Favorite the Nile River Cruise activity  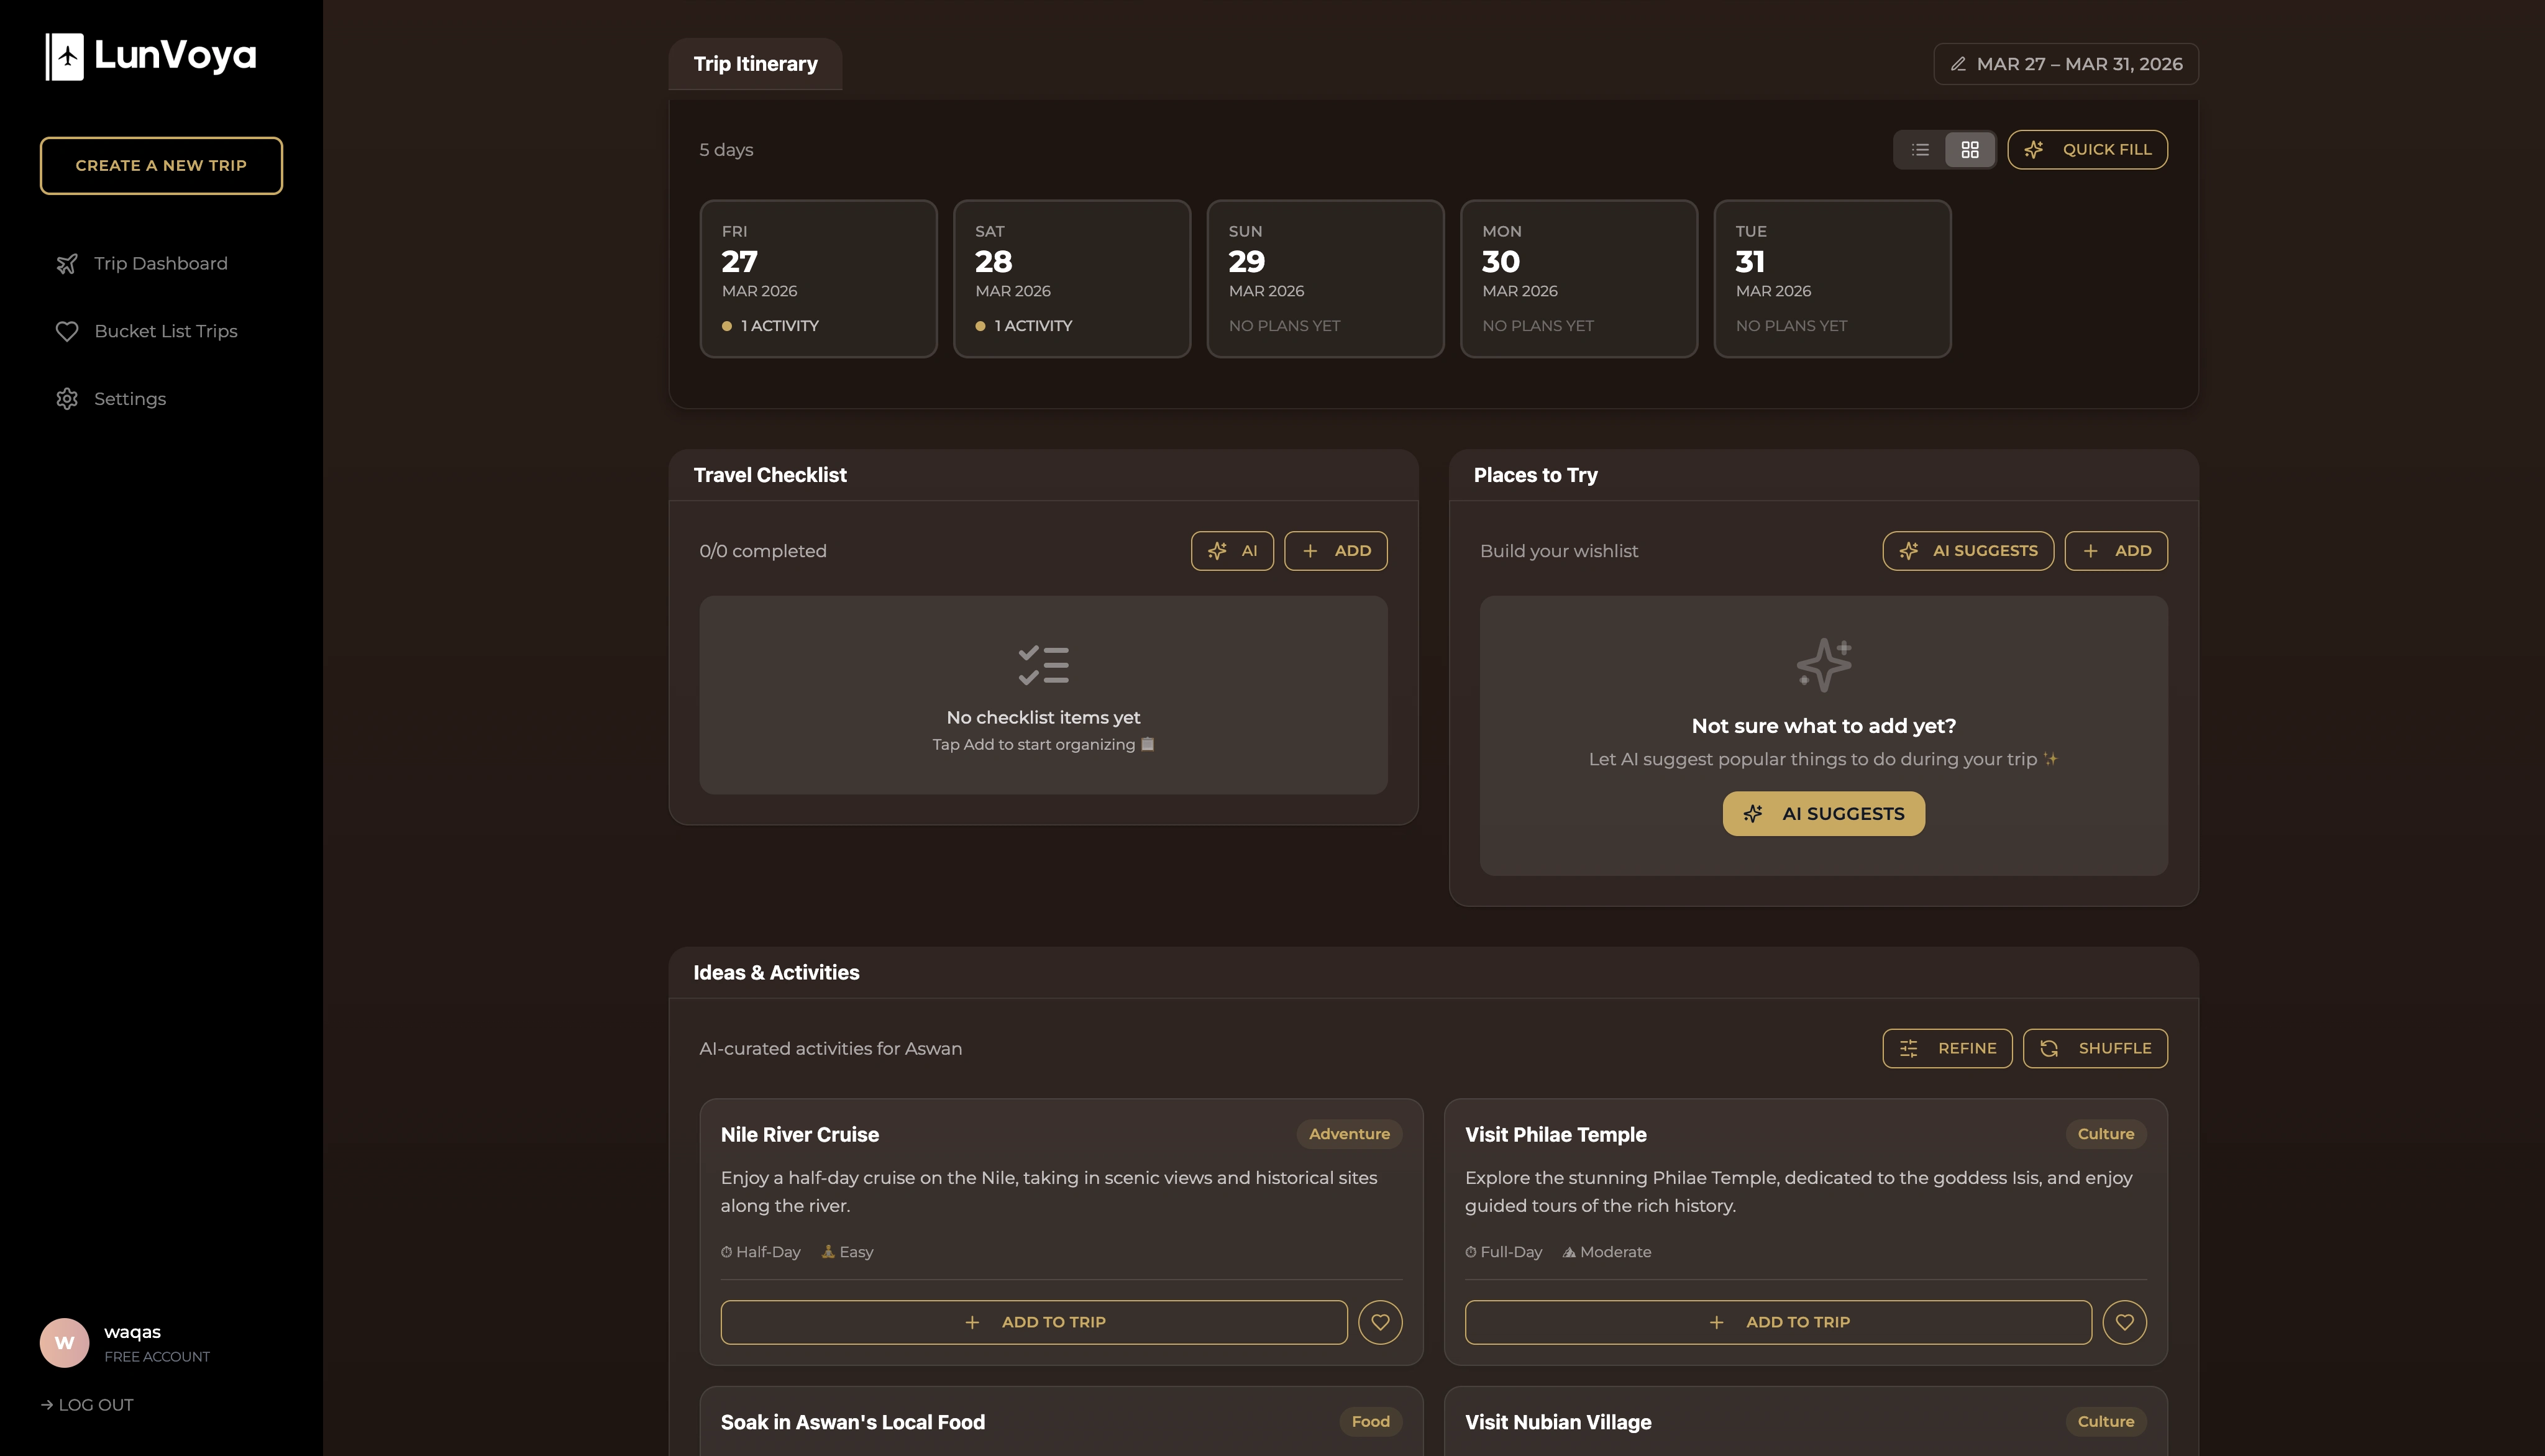click(1380, 1322)
